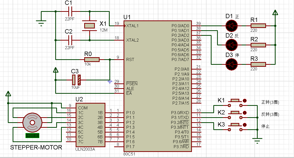
Task: Click the U2 reference designator
Action: tap(79, 99)
